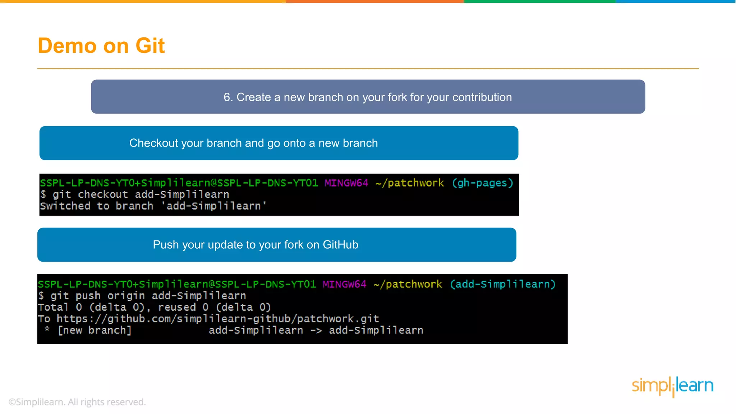736x414 pixels.
Task: Click the 'Demo on Git' slide title
Action: 101,46
